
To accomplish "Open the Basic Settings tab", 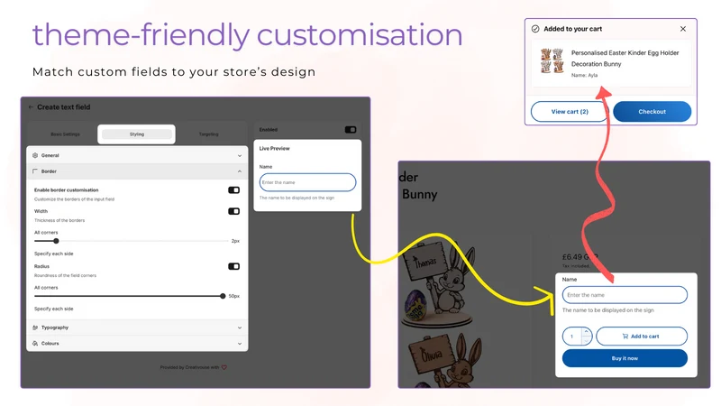I will [65, 134].
